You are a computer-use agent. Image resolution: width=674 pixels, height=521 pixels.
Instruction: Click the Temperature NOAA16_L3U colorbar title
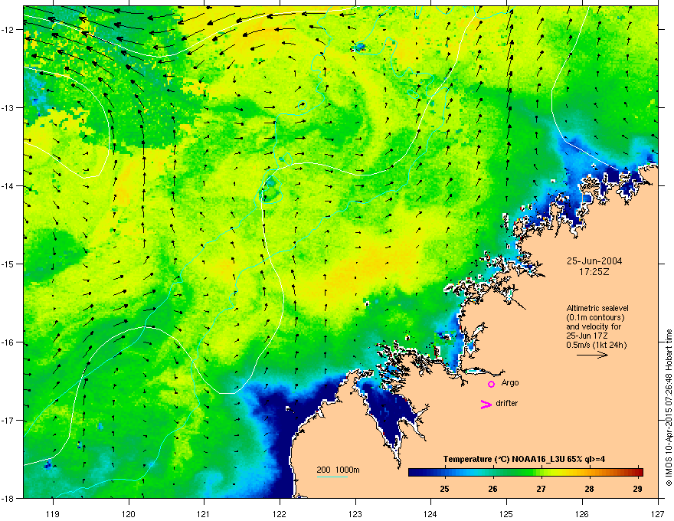coord(524,459)
